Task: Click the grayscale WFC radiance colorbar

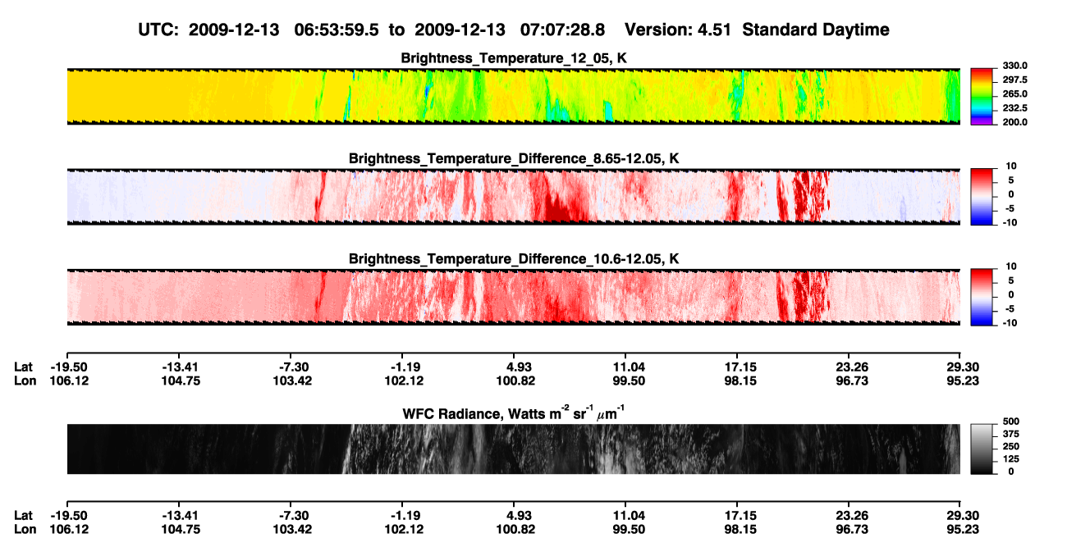Action: [x=981, y=448]
